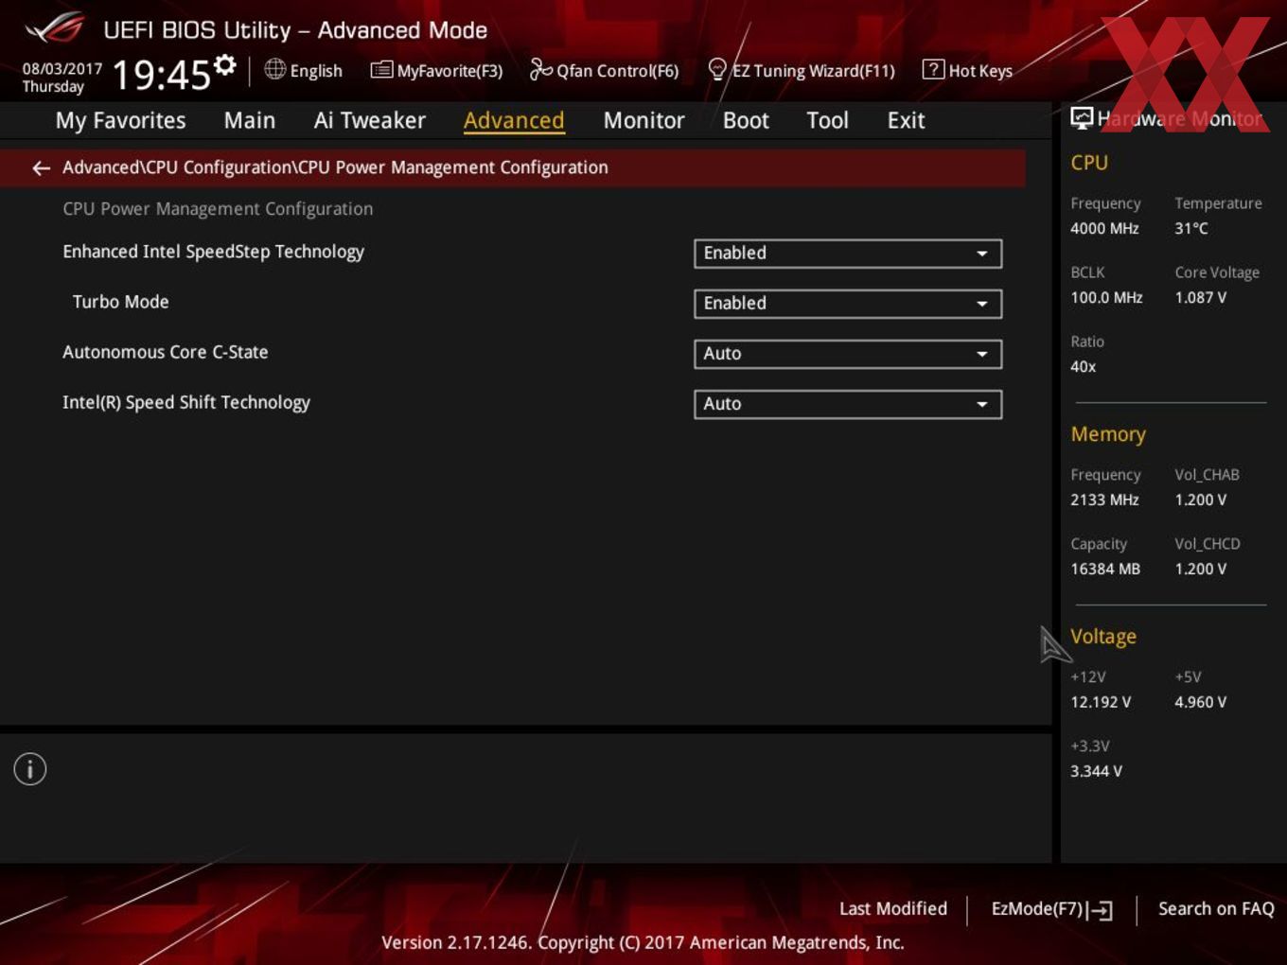Click the Autonomous Core C-State label
Screen dimensions: 1287x965
[165, 352]
